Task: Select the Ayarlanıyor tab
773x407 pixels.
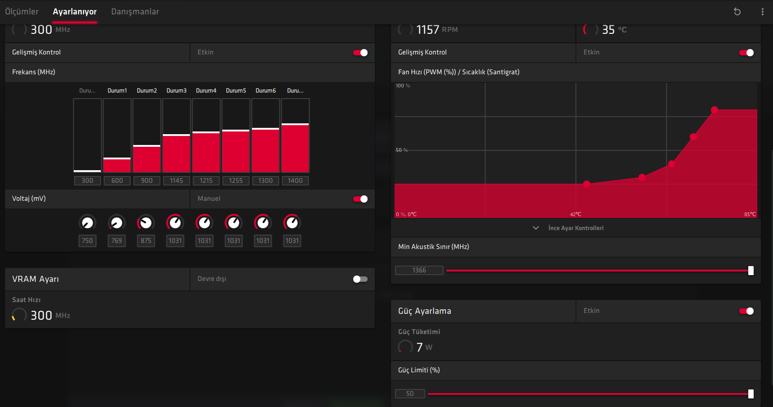Action: (x=75, y=12)
